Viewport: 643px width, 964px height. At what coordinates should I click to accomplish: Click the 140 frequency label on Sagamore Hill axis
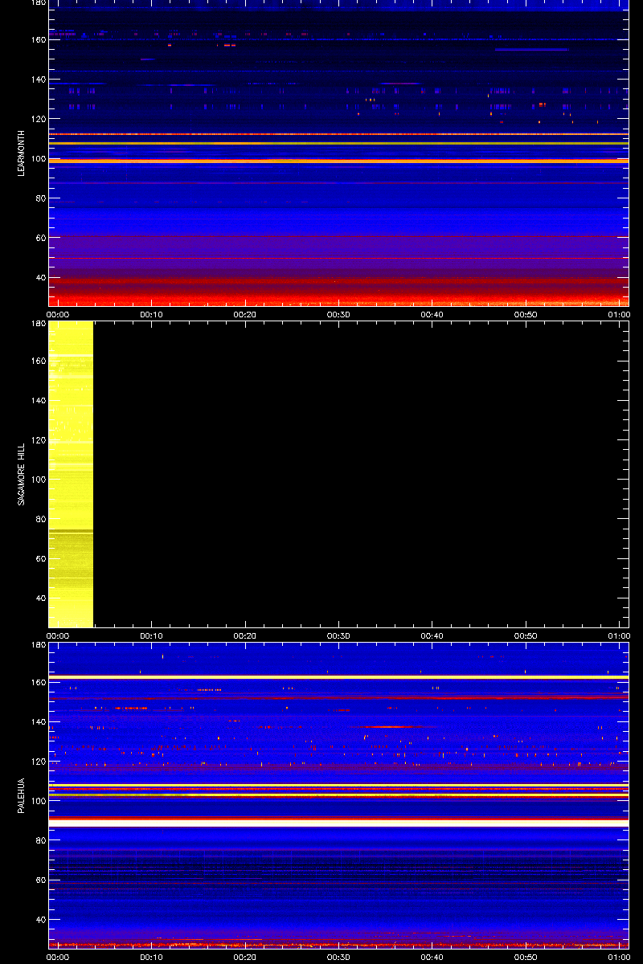click(x=37, y=401)
